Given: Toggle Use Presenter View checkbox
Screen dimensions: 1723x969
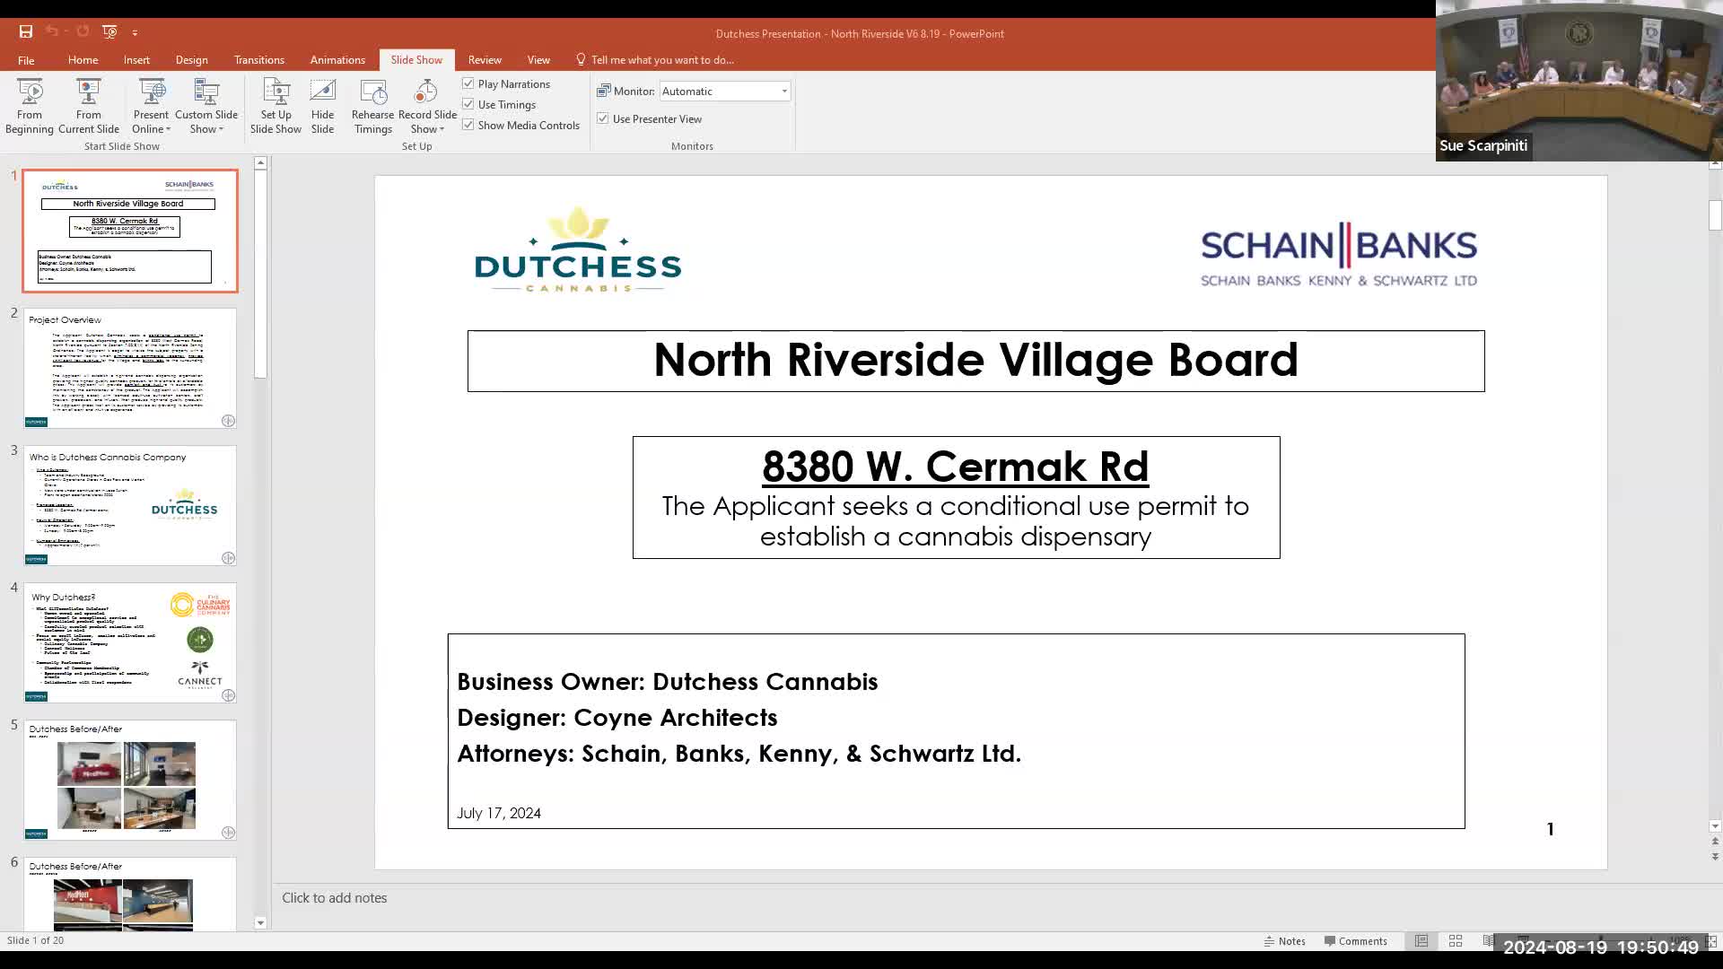Looking at the screenshot, I should (603, 118).
